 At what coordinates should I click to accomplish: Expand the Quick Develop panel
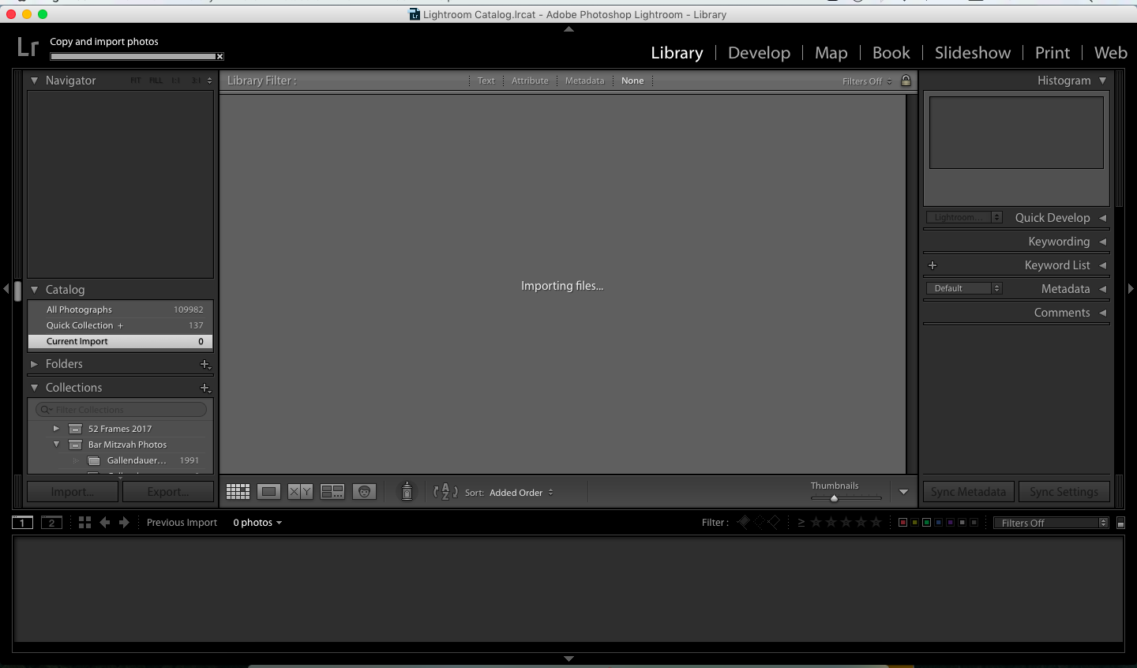click(x=1103, y=218)
